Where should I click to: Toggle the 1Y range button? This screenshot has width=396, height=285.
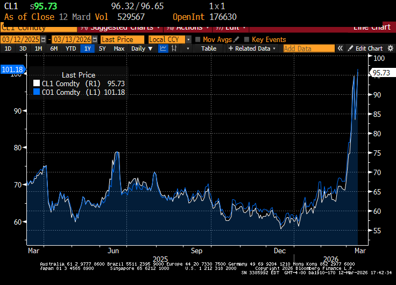point(87,48)
